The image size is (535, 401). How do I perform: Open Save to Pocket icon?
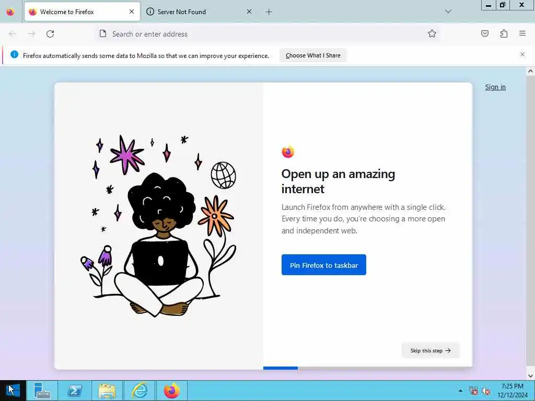click(x=485, y=34)
